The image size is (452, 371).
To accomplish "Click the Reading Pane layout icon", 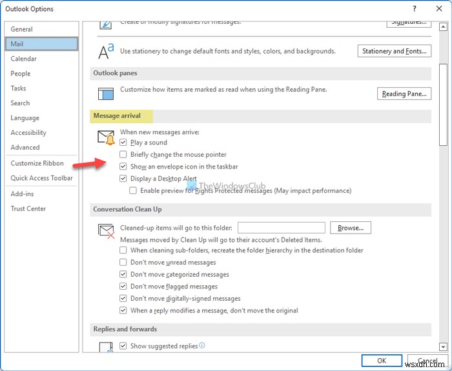I will [106, 94].
